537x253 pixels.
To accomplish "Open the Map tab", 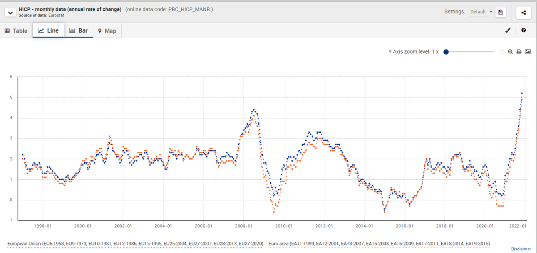I will point(107,31).
